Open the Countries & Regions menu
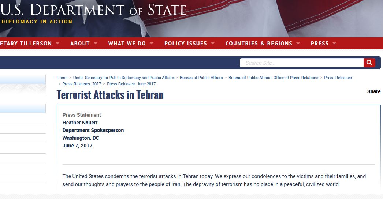This screenshot has width=383, height=199. tap(259, 44)
